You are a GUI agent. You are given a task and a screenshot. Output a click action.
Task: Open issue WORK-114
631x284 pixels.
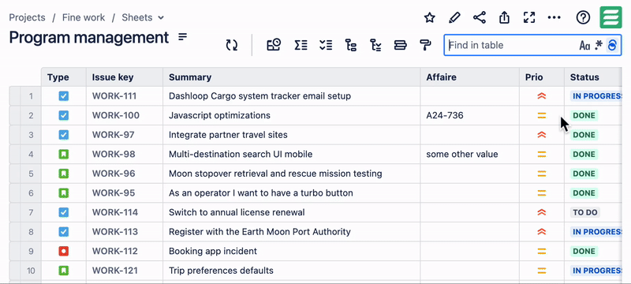click(x=115, y=212)
